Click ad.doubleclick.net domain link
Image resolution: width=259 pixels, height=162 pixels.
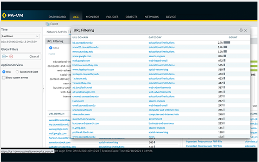pos(82,87)
